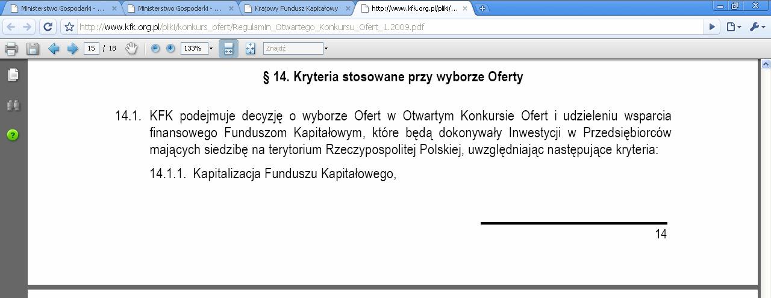Reload the current page

tap(48, 27)
